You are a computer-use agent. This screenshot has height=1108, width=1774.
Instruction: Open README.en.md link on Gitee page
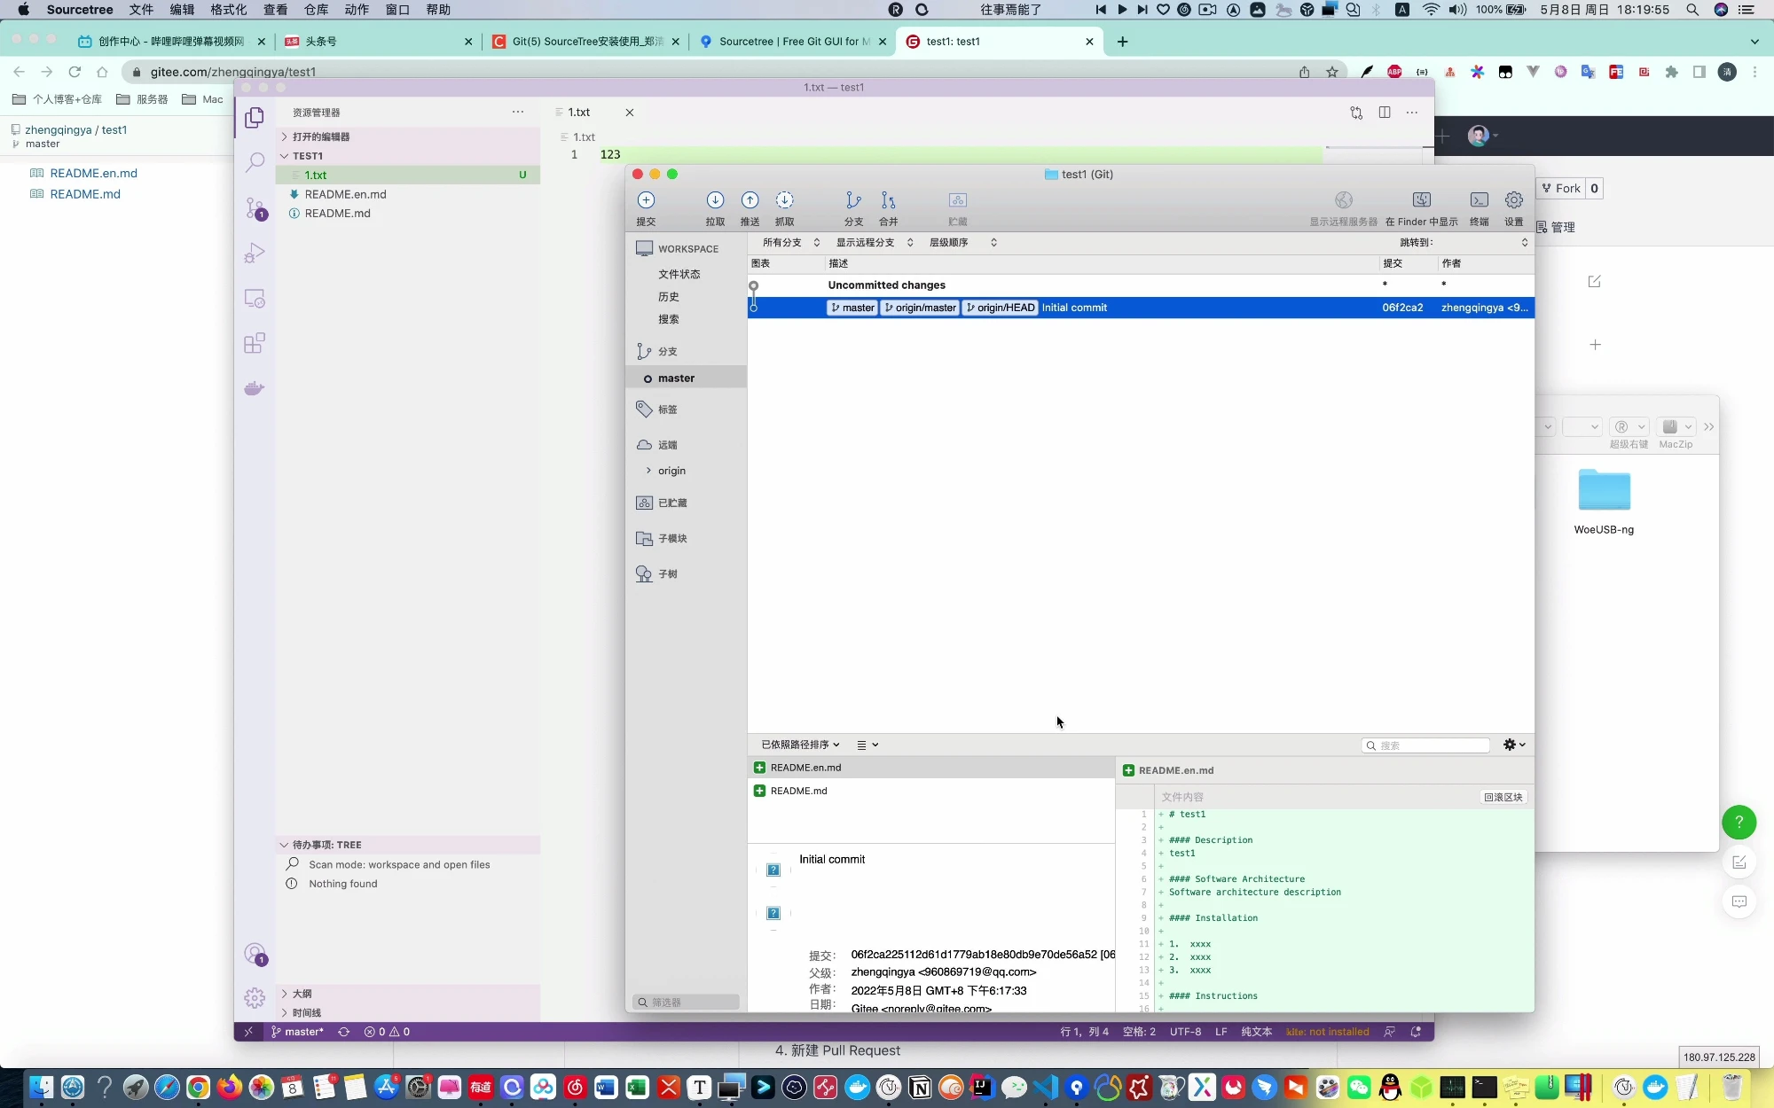[93, 173]
